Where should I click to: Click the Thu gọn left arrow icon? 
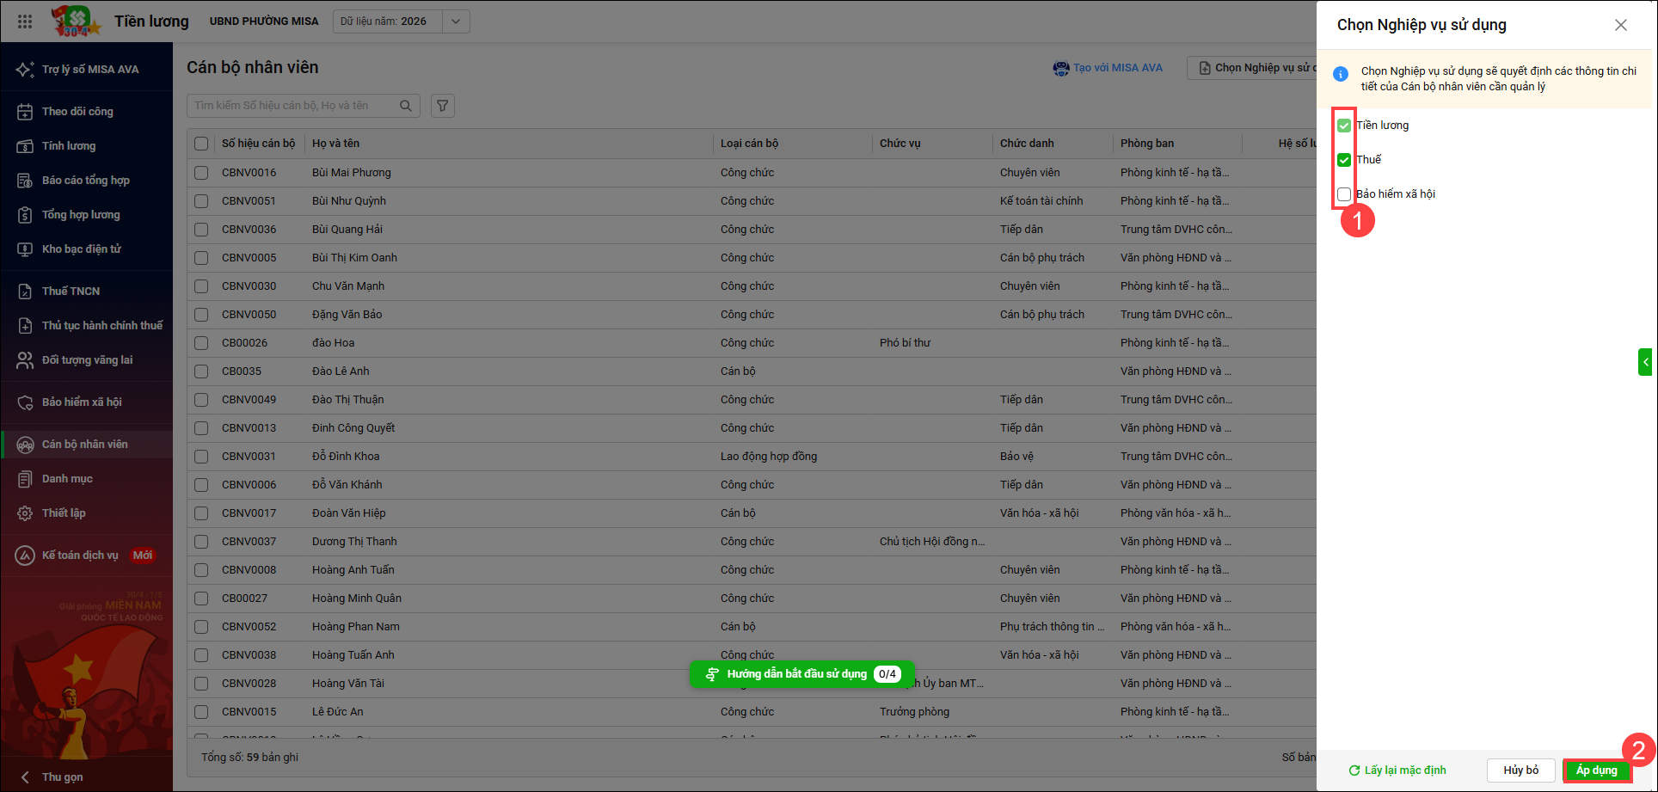tap(25, 777)
